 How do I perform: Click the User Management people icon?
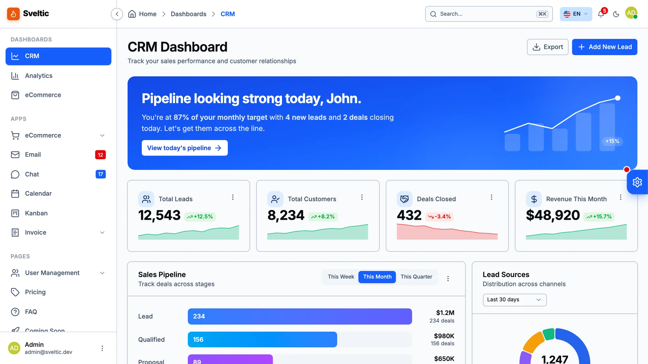click(x=15, y=273)
